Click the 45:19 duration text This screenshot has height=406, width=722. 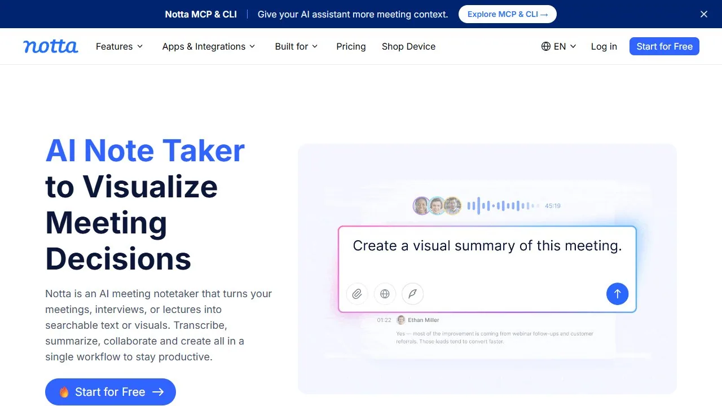[553, 206]
